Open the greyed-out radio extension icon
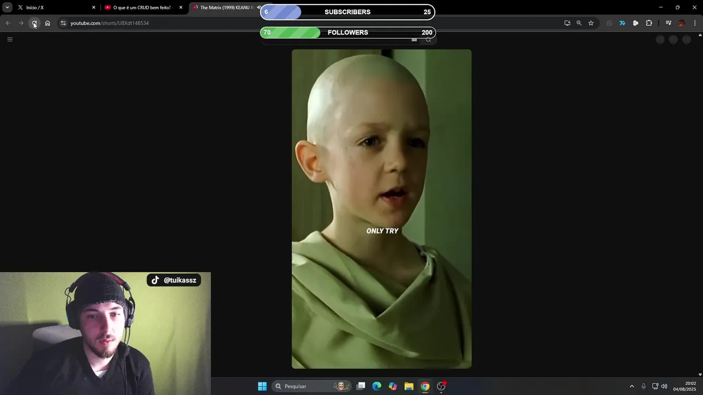703x395 pixels. (609, 23)
